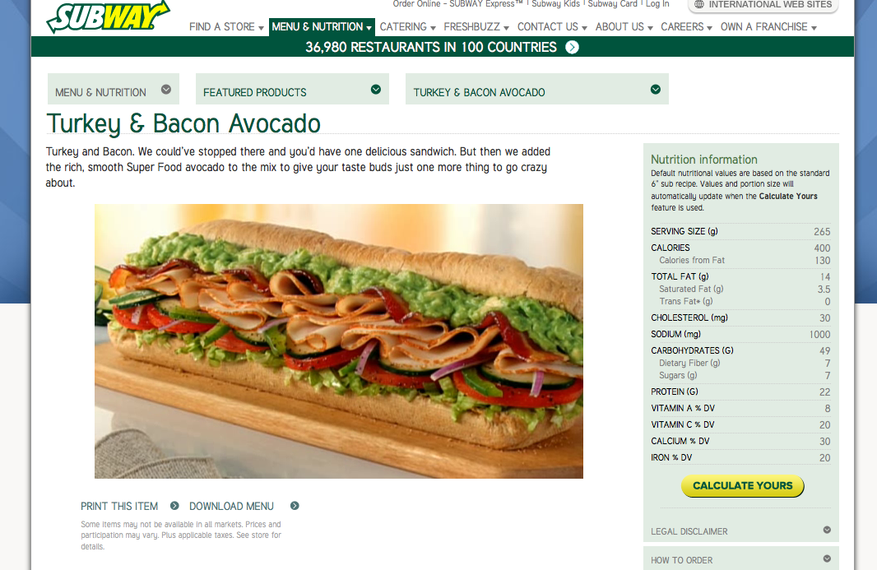
Task: Expand the How To Order section
Action: [x=741, y=559]
